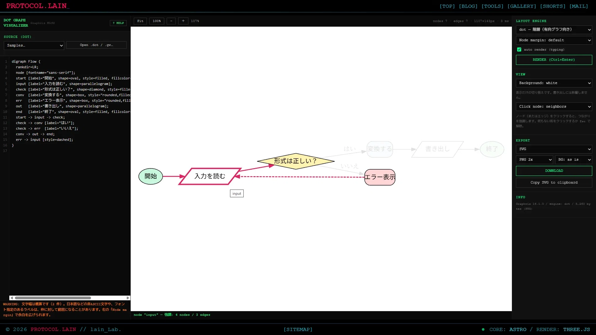The width and height of the screenshot is (596, 335).
Task: Click the Open .dot / .gv button
Action: (x=96, y=45)
